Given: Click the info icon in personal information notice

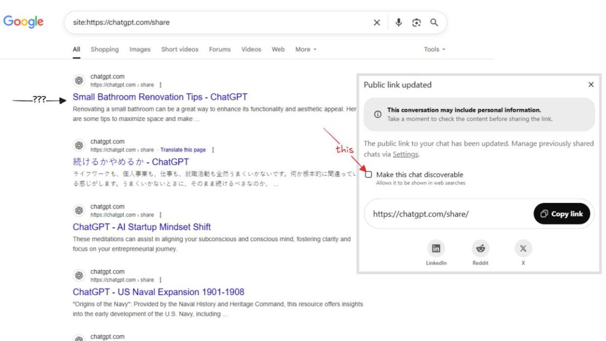Looking at the screenshot, I should point(378,114).
